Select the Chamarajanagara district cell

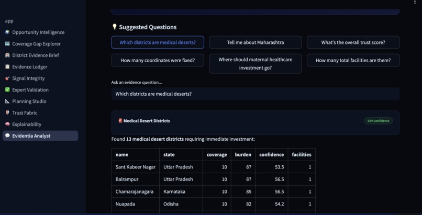[136, 191]
